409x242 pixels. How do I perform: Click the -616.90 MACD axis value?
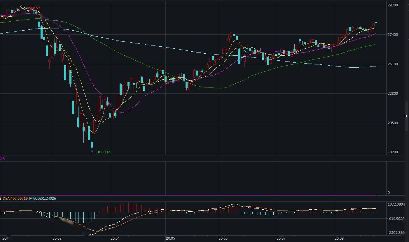396,219
